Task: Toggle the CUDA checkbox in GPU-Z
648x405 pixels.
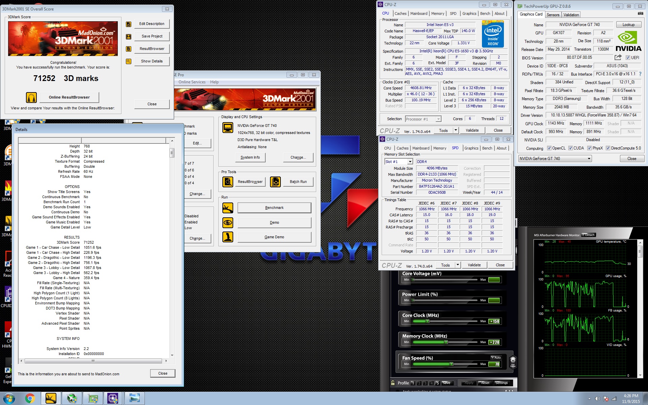Action: pyautogui.click(x=570, y=148)
